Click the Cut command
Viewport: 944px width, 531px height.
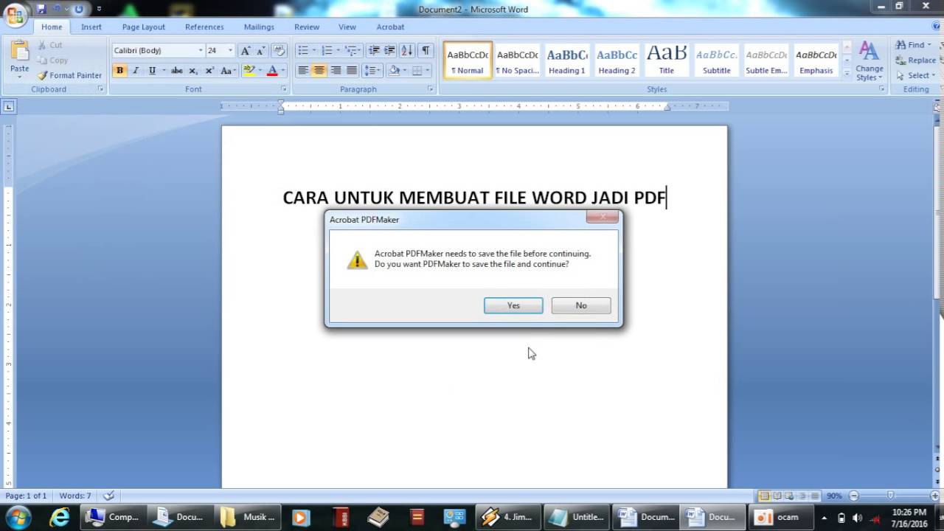(x=50, y=45)
